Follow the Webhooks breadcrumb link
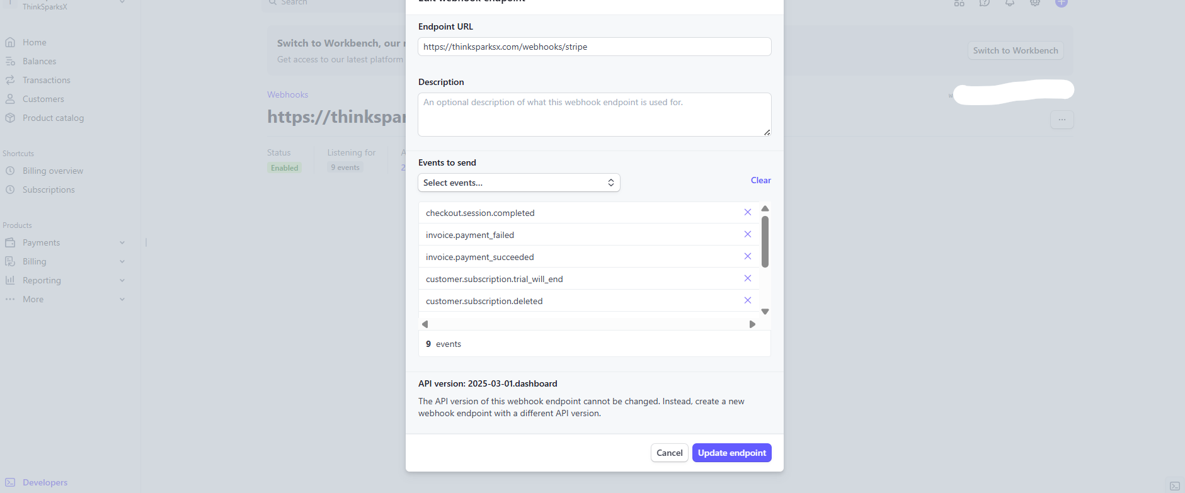 tap(288, 94)
